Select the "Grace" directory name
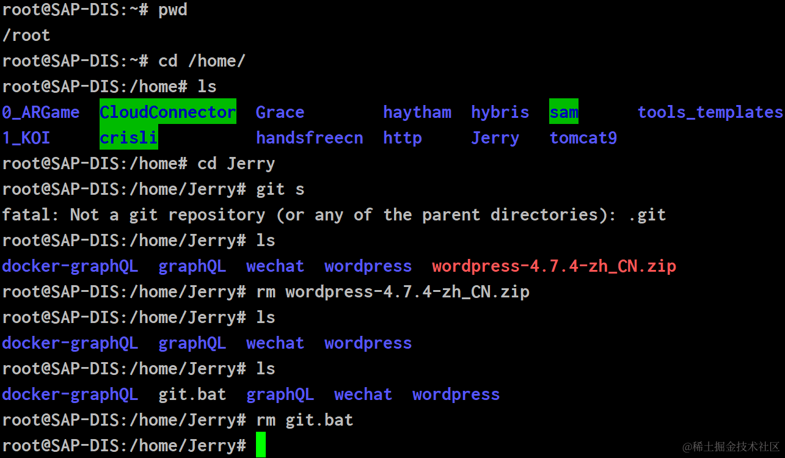Screen dimensions: 785x458 click(x=280, y=112)
